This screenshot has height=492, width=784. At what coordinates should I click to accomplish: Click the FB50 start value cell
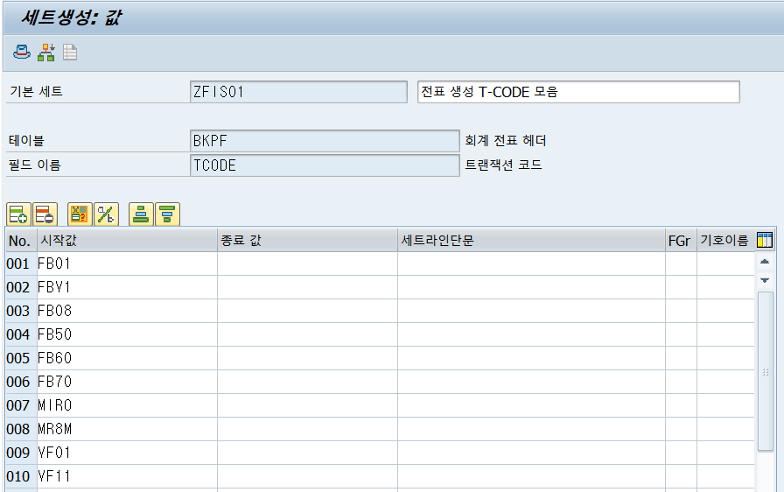pyautogui.click(x=127, y=334)
